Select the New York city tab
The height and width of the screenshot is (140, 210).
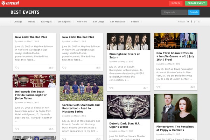82,22
